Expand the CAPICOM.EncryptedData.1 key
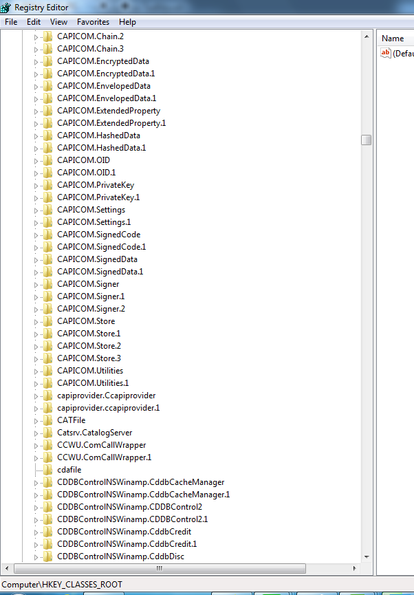Image resolution: width=414 pixels, height=595 pixels. tap(36, 74)
